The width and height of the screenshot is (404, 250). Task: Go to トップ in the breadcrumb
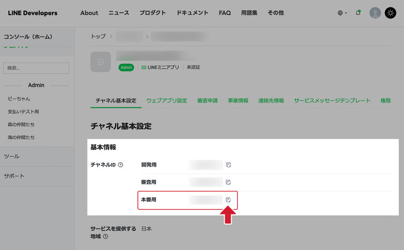pyautogui.click(x=98, y=37)
